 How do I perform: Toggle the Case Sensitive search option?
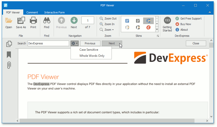coord(91,50)
